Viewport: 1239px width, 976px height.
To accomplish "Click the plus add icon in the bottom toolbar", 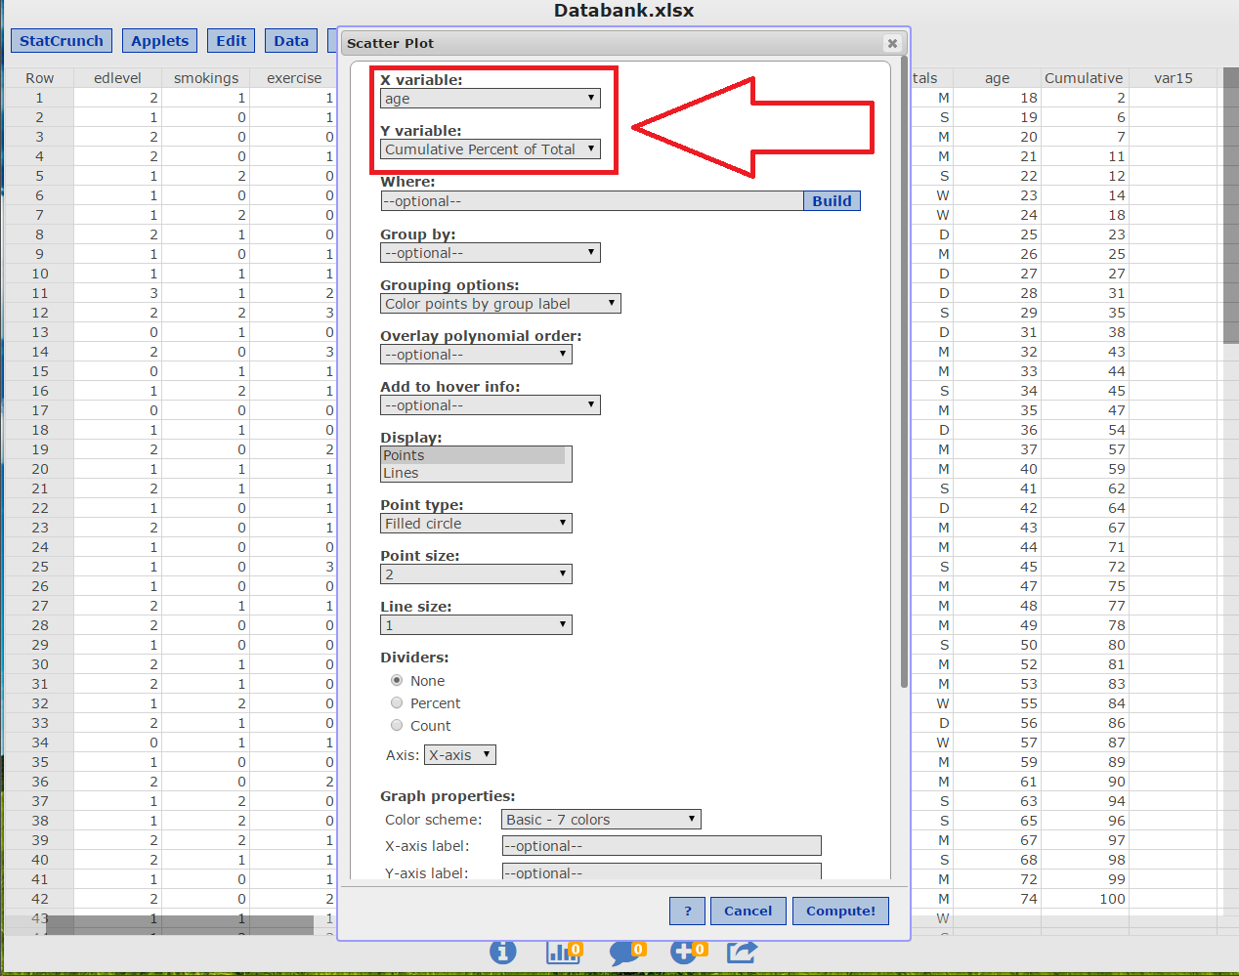I will pos(688,951).
